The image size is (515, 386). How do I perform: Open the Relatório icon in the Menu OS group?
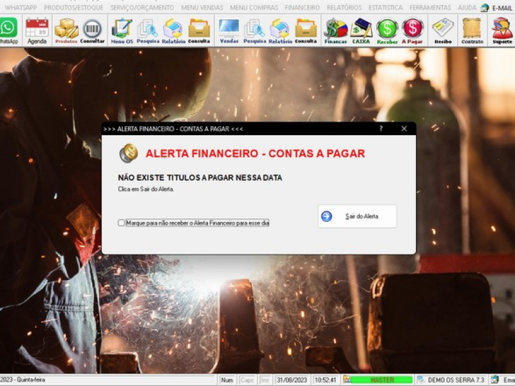[x=173, y=30]
